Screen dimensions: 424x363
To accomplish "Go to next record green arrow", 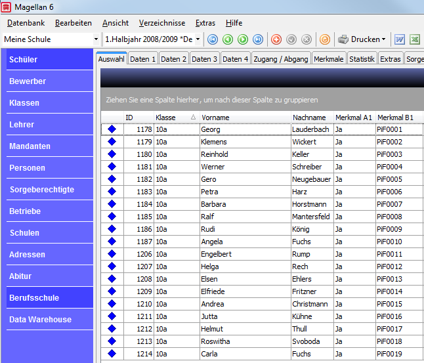I will [243, 39].
